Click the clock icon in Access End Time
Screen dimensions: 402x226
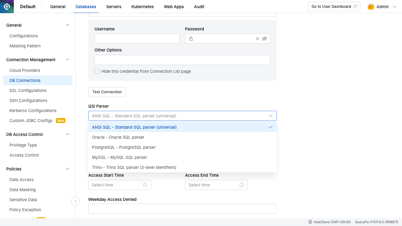click(242, 185)
